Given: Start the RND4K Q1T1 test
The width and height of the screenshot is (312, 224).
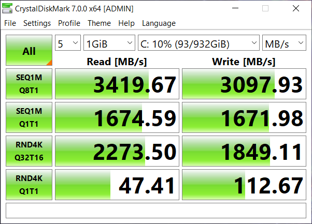Looking at the screenshot, I should coord(29,185).
